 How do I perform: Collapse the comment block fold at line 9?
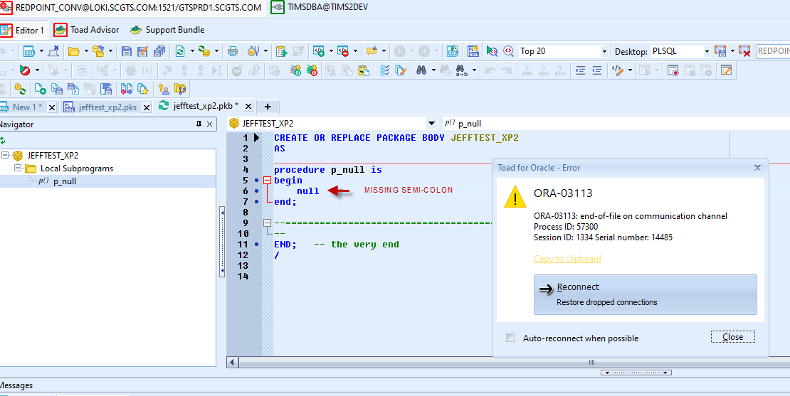pos(268,223)
